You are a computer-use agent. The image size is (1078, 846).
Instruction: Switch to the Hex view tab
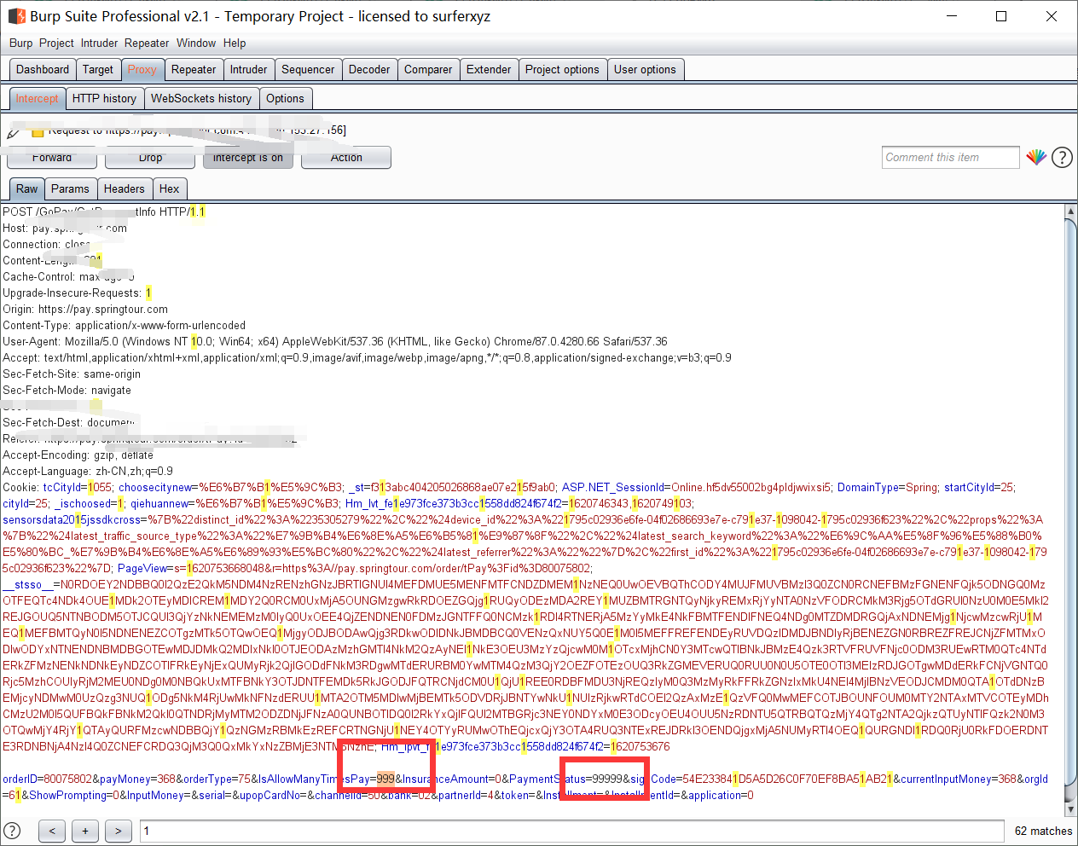(x=170, y=189)
